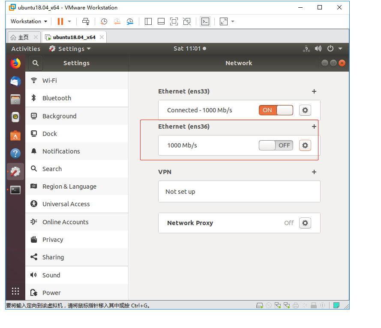381x328 pixels.
Task: Add a new VPN connection with the plus button
Action: (314, 172)
